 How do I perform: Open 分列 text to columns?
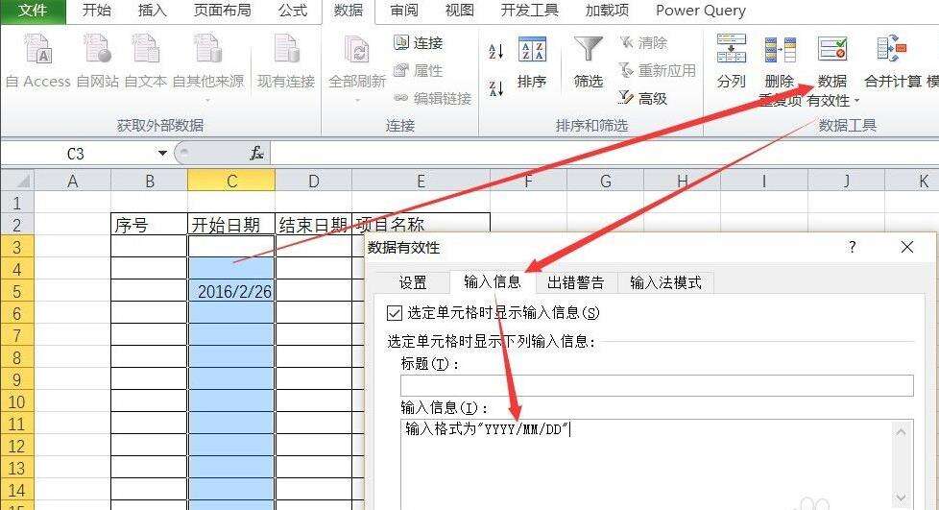732,61
